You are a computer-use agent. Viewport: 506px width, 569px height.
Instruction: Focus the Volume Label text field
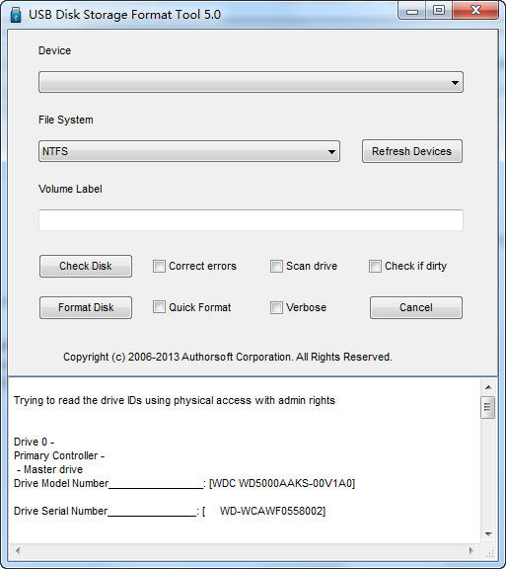(x=251, y=220)
